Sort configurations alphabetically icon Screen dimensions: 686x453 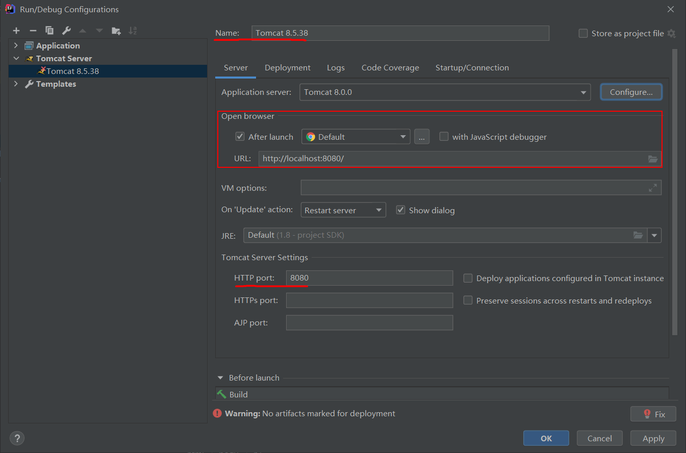click(x=133, y=31)
